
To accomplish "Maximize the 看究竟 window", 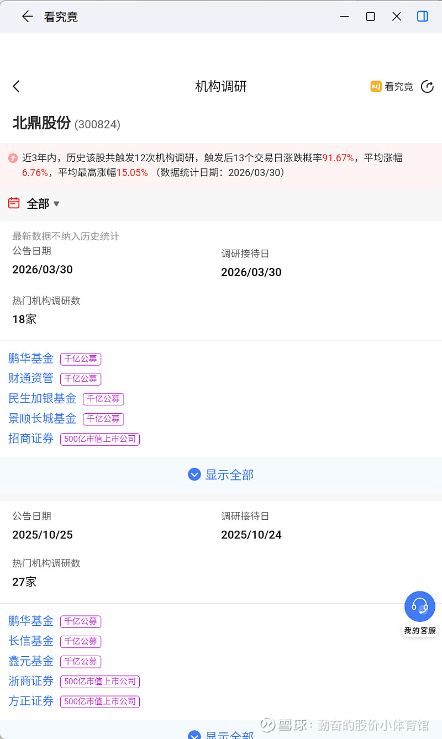I will tap(370, 17).
